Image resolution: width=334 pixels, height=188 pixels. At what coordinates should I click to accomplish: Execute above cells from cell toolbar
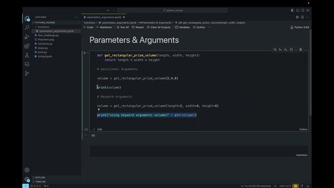pos(280,50)
